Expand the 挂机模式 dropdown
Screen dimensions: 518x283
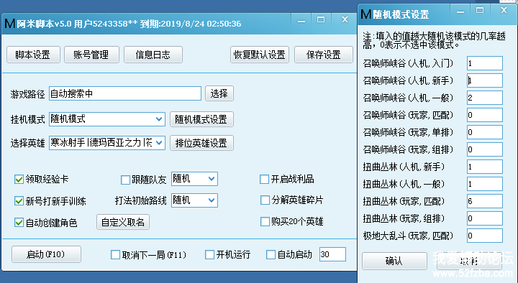click(107, 119)
